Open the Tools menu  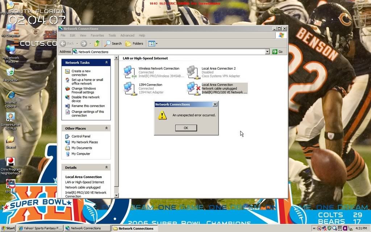pyautogui.click(x=112, y=35)
